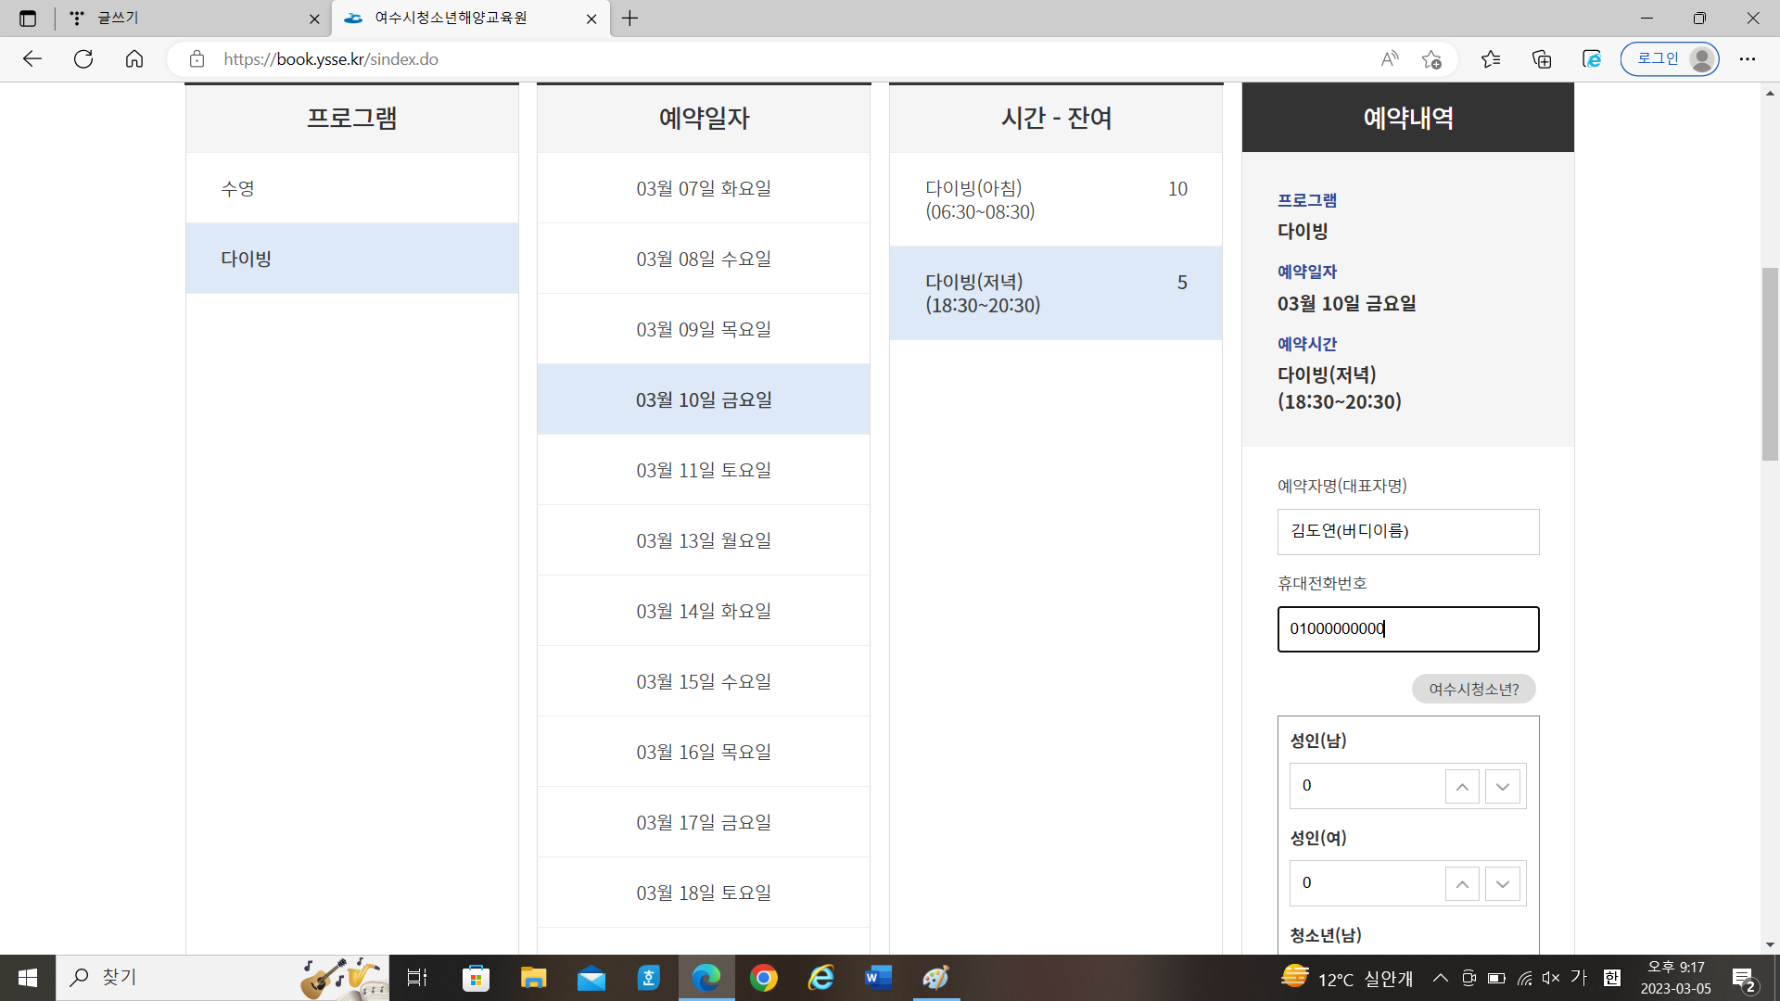Click the 여수시청소년? button
1780x1001 pixels.
[1474, 690]
